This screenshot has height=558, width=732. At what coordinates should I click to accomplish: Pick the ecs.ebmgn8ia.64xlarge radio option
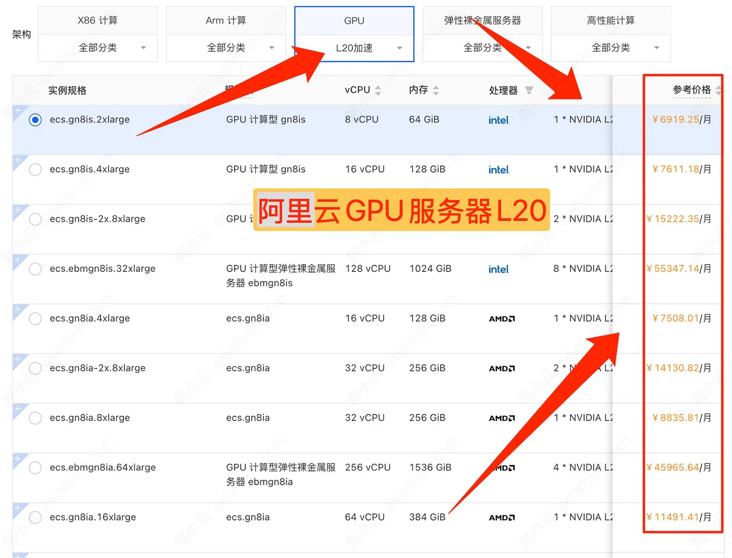[x=36, y=468]
